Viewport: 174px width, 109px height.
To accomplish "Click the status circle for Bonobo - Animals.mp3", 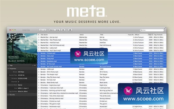I will (39, 80).
